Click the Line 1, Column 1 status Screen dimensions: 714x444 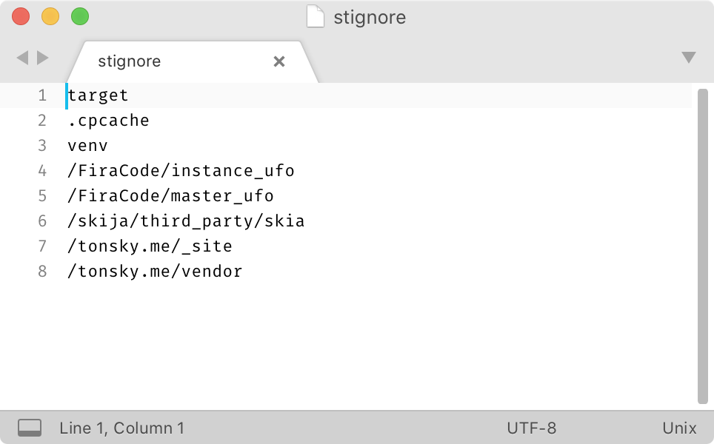coord(121,428)
